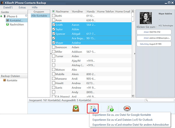175x128 pixels.
Task: Click the Ajay/M contact name
Action: (x=76, y=61)
